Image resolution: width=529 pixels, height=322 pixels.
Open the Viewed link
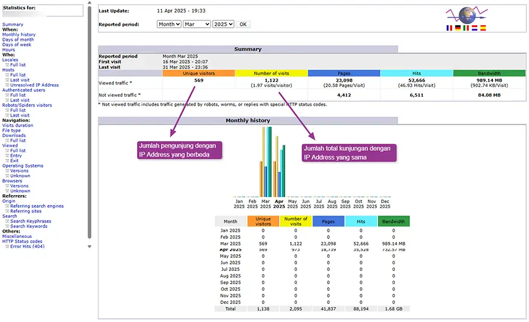tap(10, 145)
